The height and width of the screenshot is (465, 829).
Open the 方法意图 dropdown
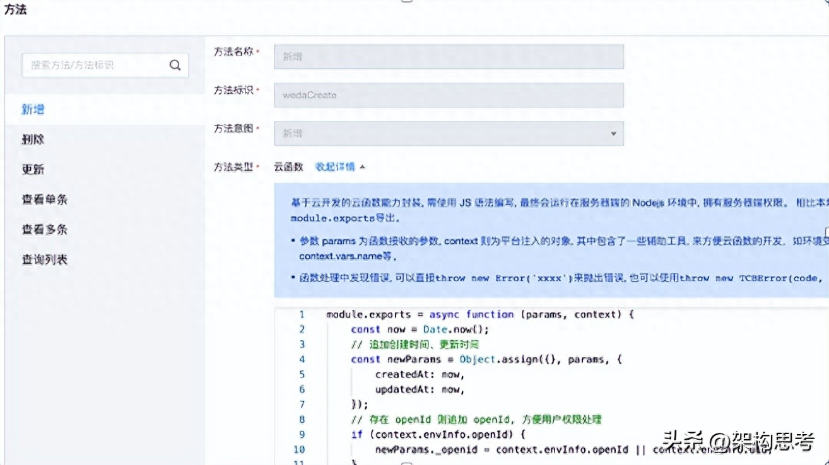(449, 134)
